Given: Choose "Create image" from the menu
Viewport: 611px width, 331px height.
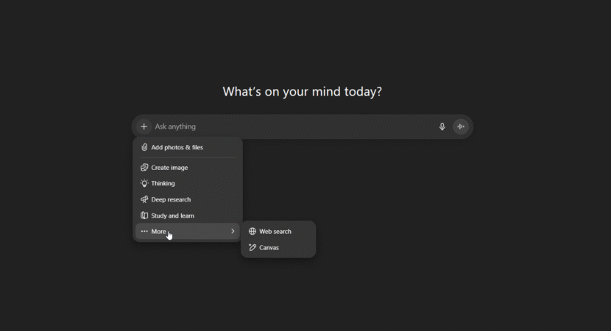Looking at the screenshot, I should [x=169, y=168].
